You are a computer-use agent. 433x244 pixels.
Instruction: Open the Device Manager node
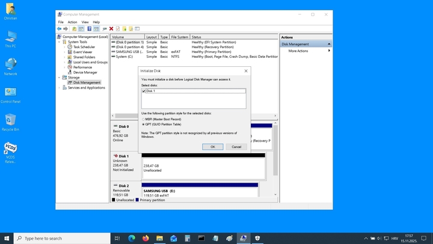tap(85, 72)
